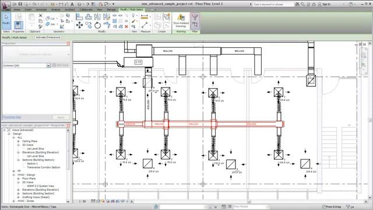Open the Common (24) filter dropdown
The image size is (373, 210).
(x=48, y=65)
